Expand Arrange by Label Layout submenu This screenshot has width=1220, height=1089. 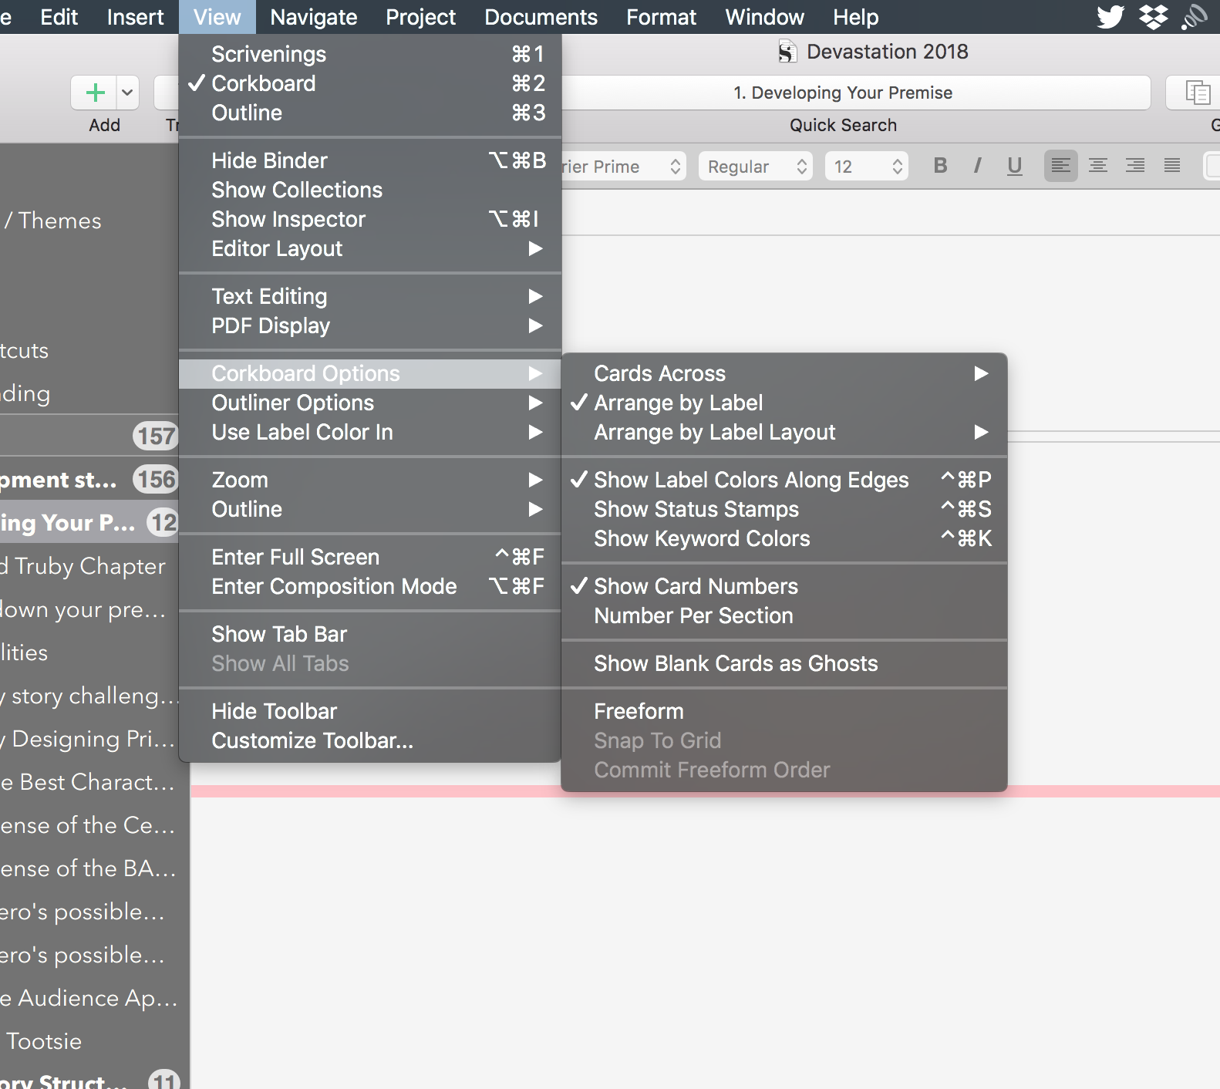click(784, 432)
